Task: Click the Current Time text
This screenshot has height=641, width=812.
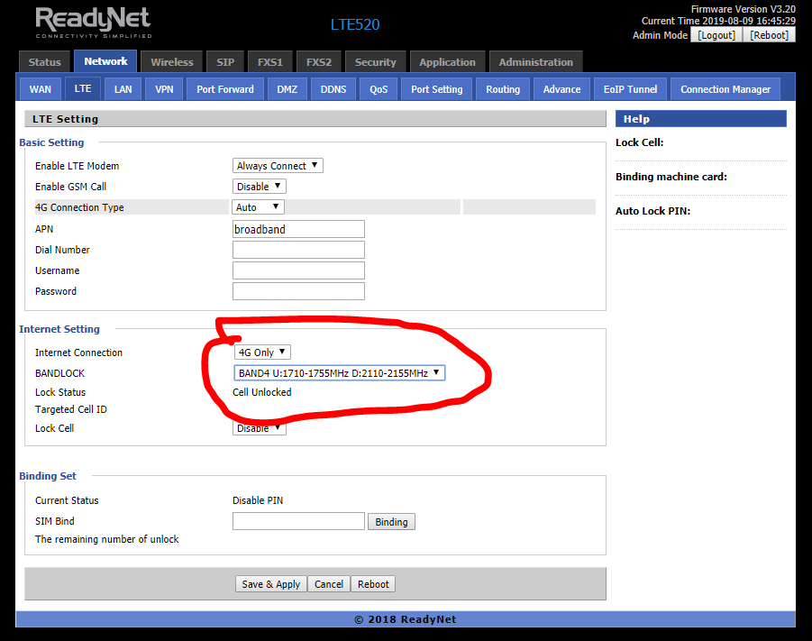Action: coord(718,21)
